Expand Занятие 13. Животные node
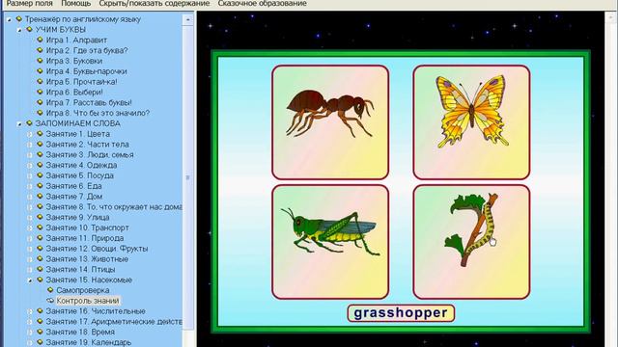618x347 pixels. point(30,259)
